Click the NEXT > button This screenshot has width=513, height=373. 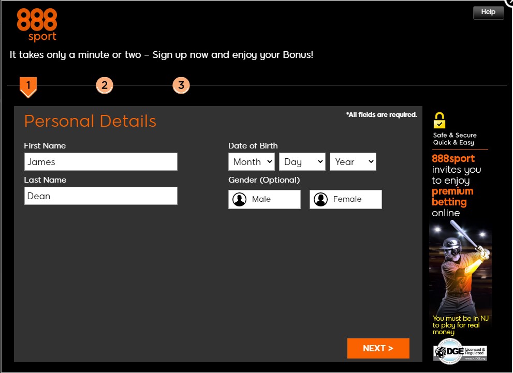[x=378, y=348]
